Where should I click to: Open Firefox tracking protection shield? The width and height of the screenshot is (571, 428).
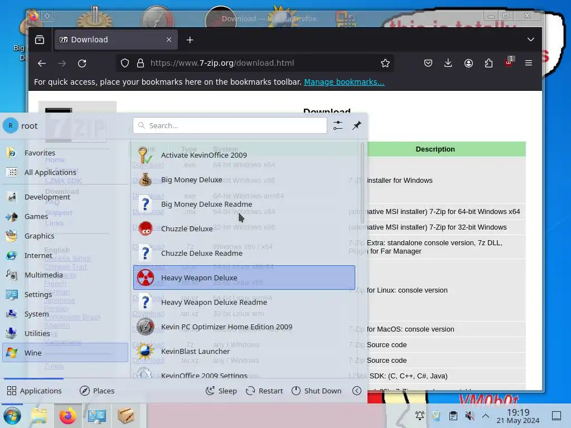(125, 64)
